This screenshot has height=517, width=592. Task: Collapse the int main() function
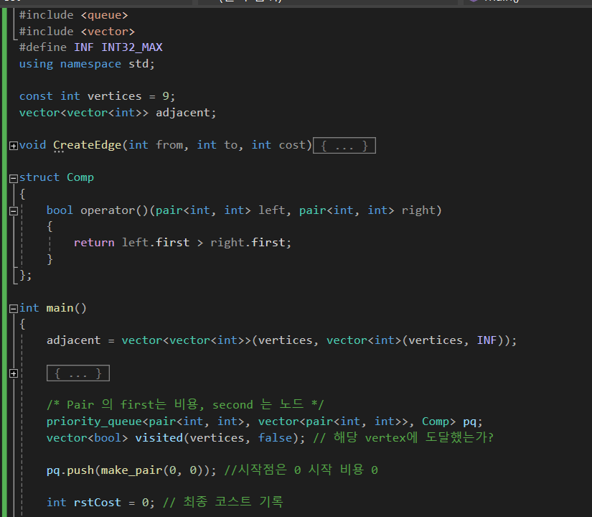(13, 309)
